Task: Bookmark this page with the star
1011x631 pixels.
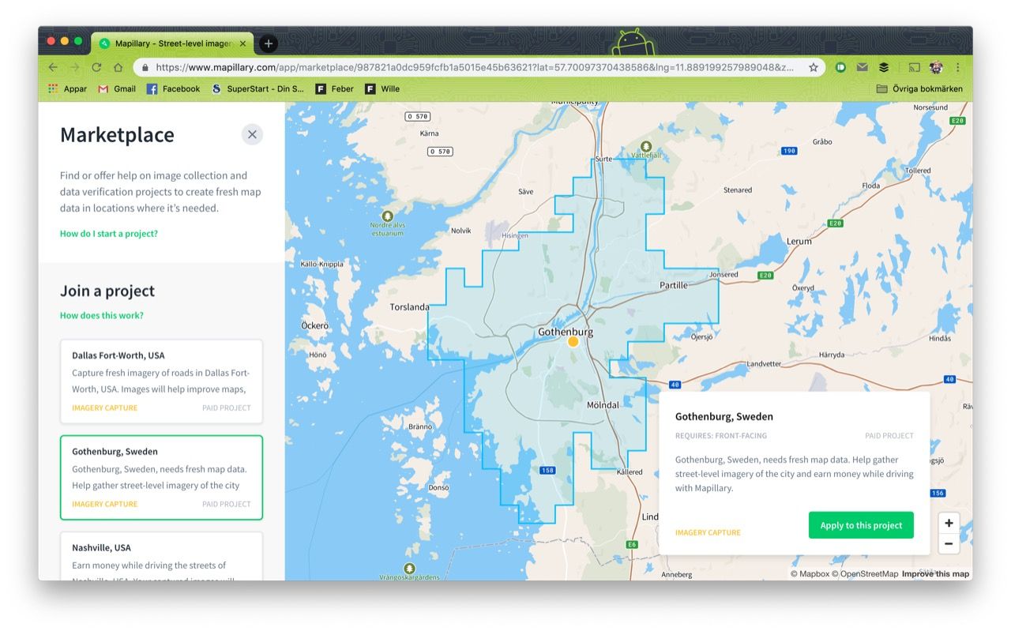Action: (x=814, y=68)
